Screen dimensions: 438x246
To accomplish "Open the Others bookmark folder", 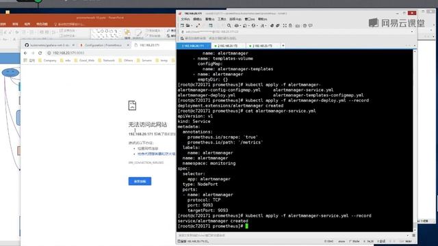I will (x=126, y=60).
